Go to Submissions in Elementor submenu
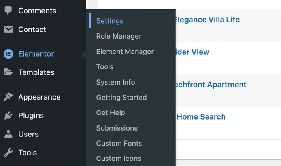 (x=117, y=128)
